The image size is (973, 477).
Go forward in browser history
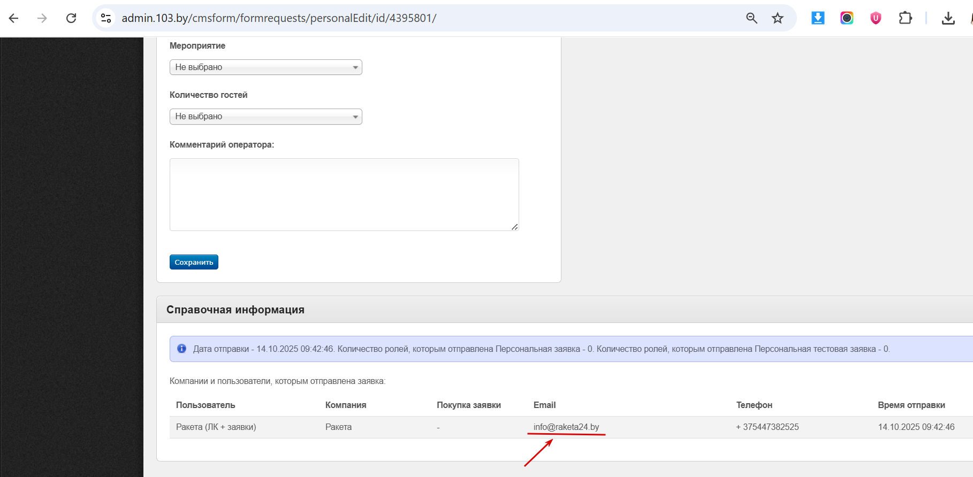coord(42,18)
